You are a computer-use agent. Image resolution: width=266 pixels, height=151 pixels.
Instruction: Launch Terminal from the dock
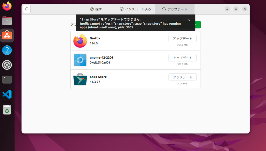click(x=7, y=80)
